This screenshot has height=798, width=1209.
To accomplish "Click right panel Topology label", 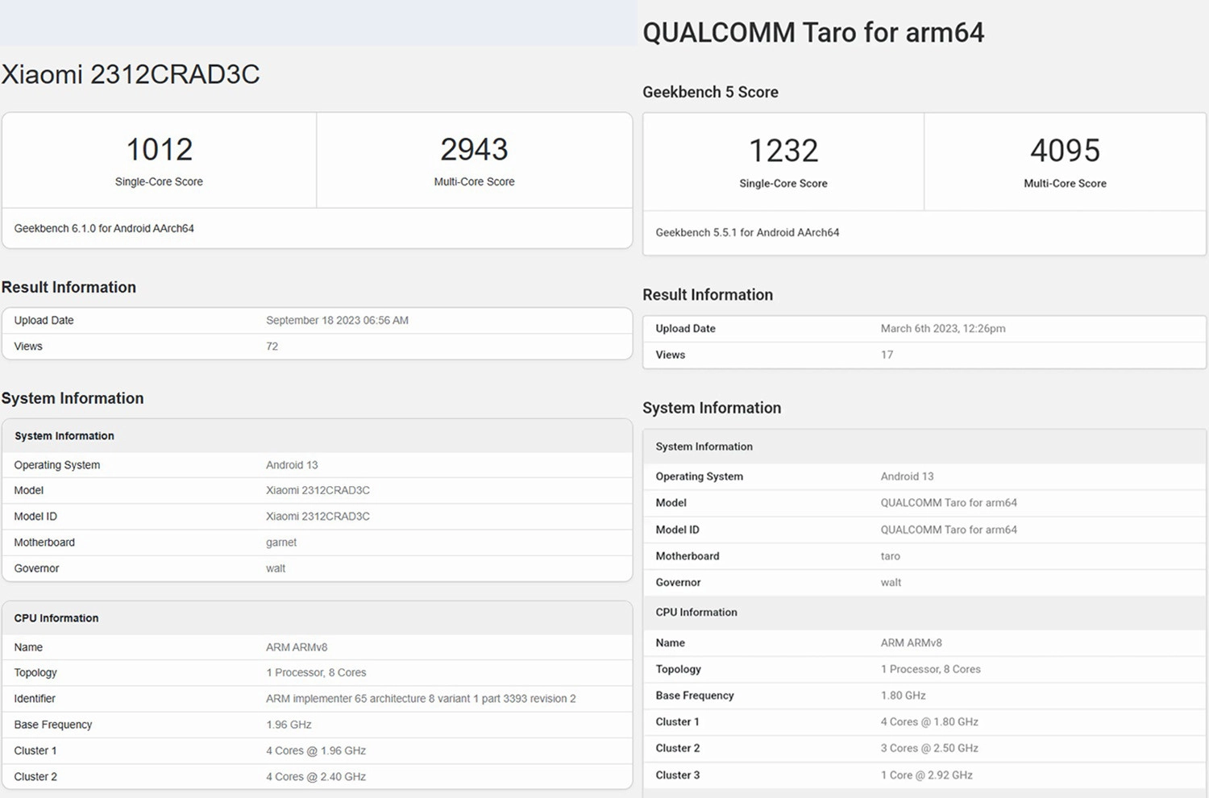I will [x=679, y=669].
